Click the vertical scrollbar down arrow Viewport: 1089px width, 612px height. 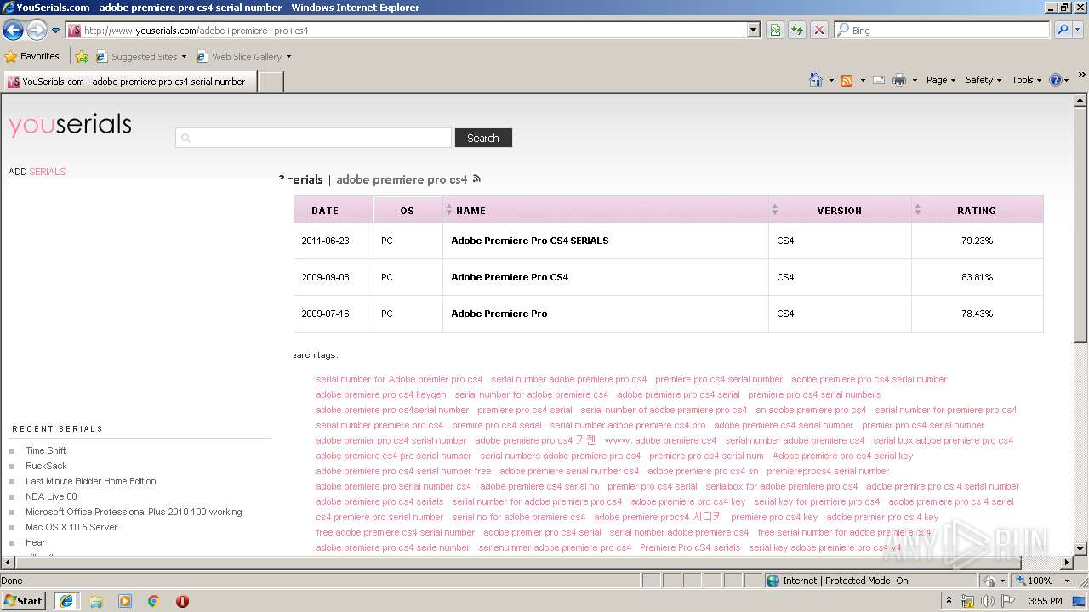coord(1080,549)
